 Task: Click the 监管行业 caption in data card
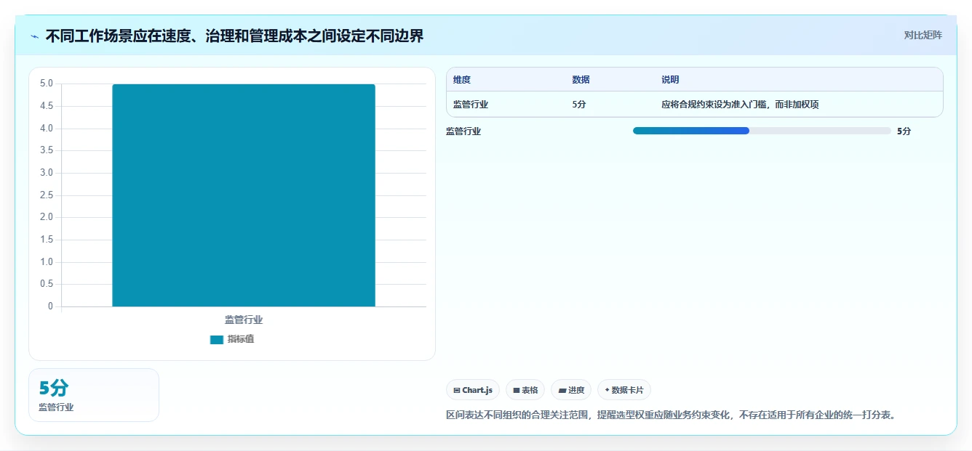point(57,407)
